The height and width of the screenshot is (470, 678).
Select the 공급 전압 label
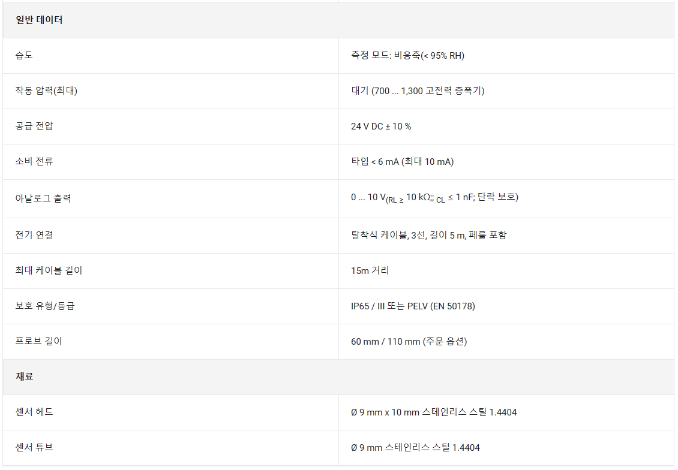click(34, 126)
